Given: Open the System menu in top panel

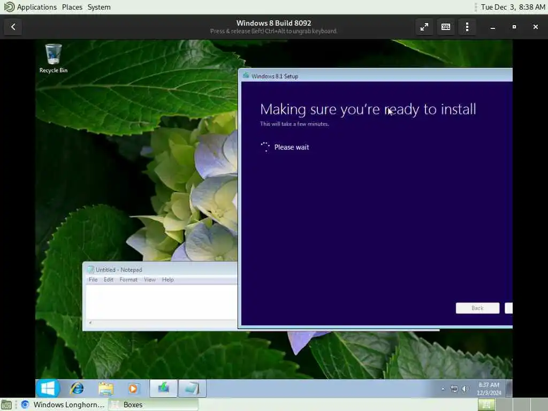Looking at the screenshot, I should pyautogui.click(x=99, y=7).
